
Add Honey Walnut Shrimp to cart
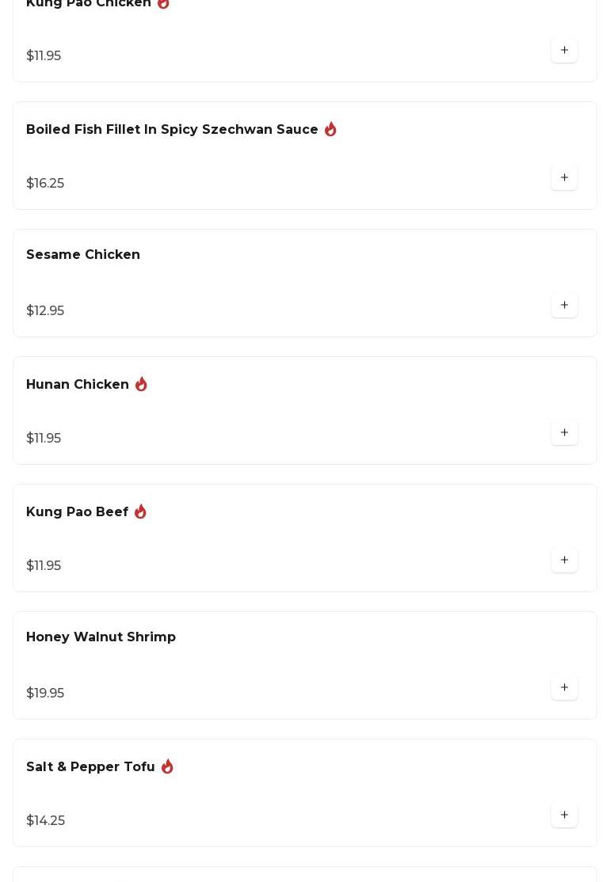(x=564, y=688)
